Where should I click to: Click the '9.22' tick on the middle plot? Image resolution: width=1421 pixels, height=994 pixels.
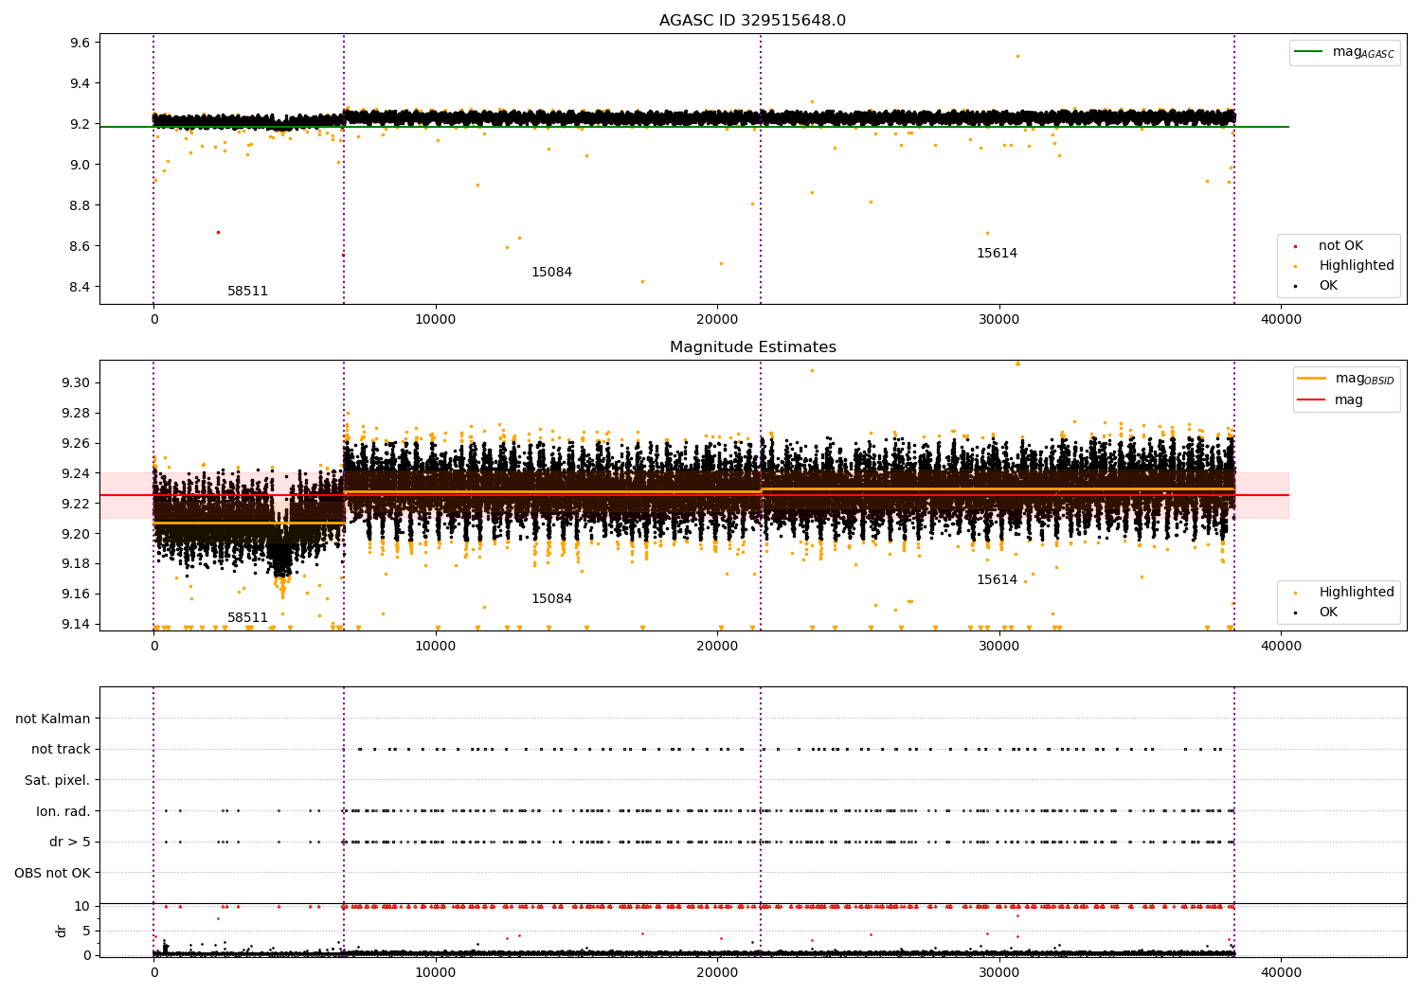pos(76,504)
